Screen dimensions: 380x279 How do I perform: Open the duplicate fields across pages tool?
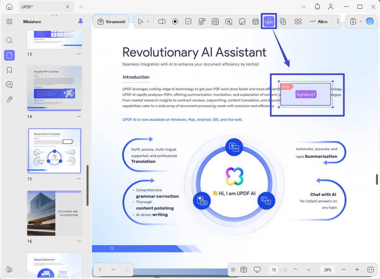pyautogui.click(x=283, y=21)
